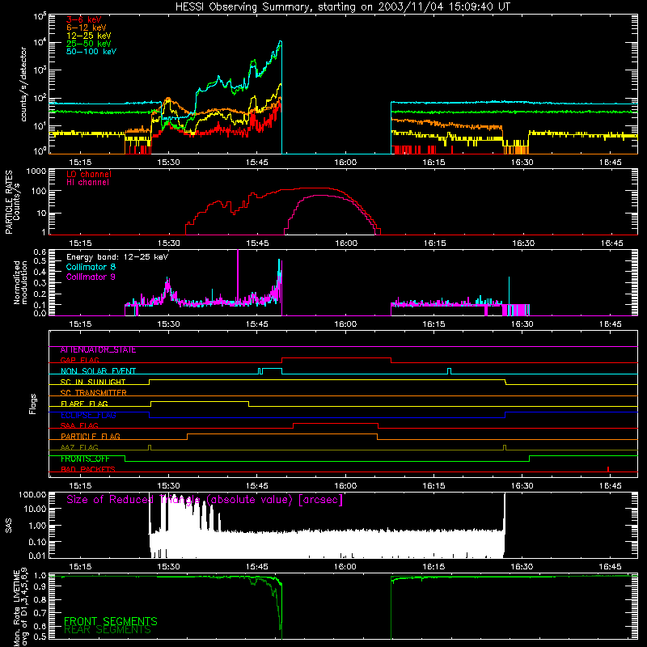Click the red BAD_PACKETS tick mark near 16:45
647x647 pixels.
tap(608, 469)
